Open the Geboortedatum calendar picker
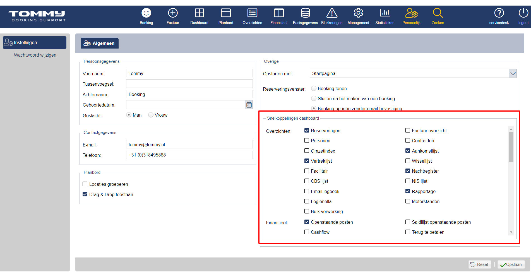Screen dimensions: 531x277 point(249,105)
